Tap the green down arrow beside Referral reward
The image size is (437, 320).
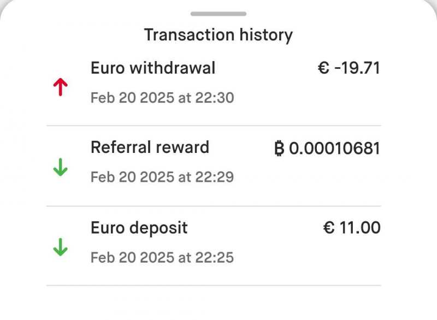tap(60, 168)
